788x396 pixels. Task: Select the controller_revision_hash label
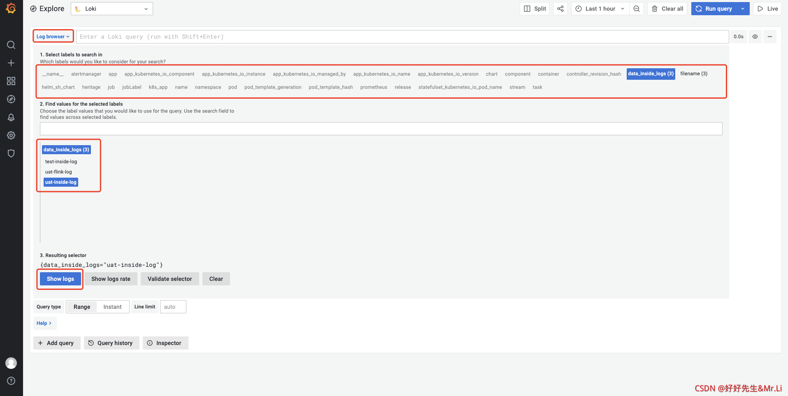(594, 74)
